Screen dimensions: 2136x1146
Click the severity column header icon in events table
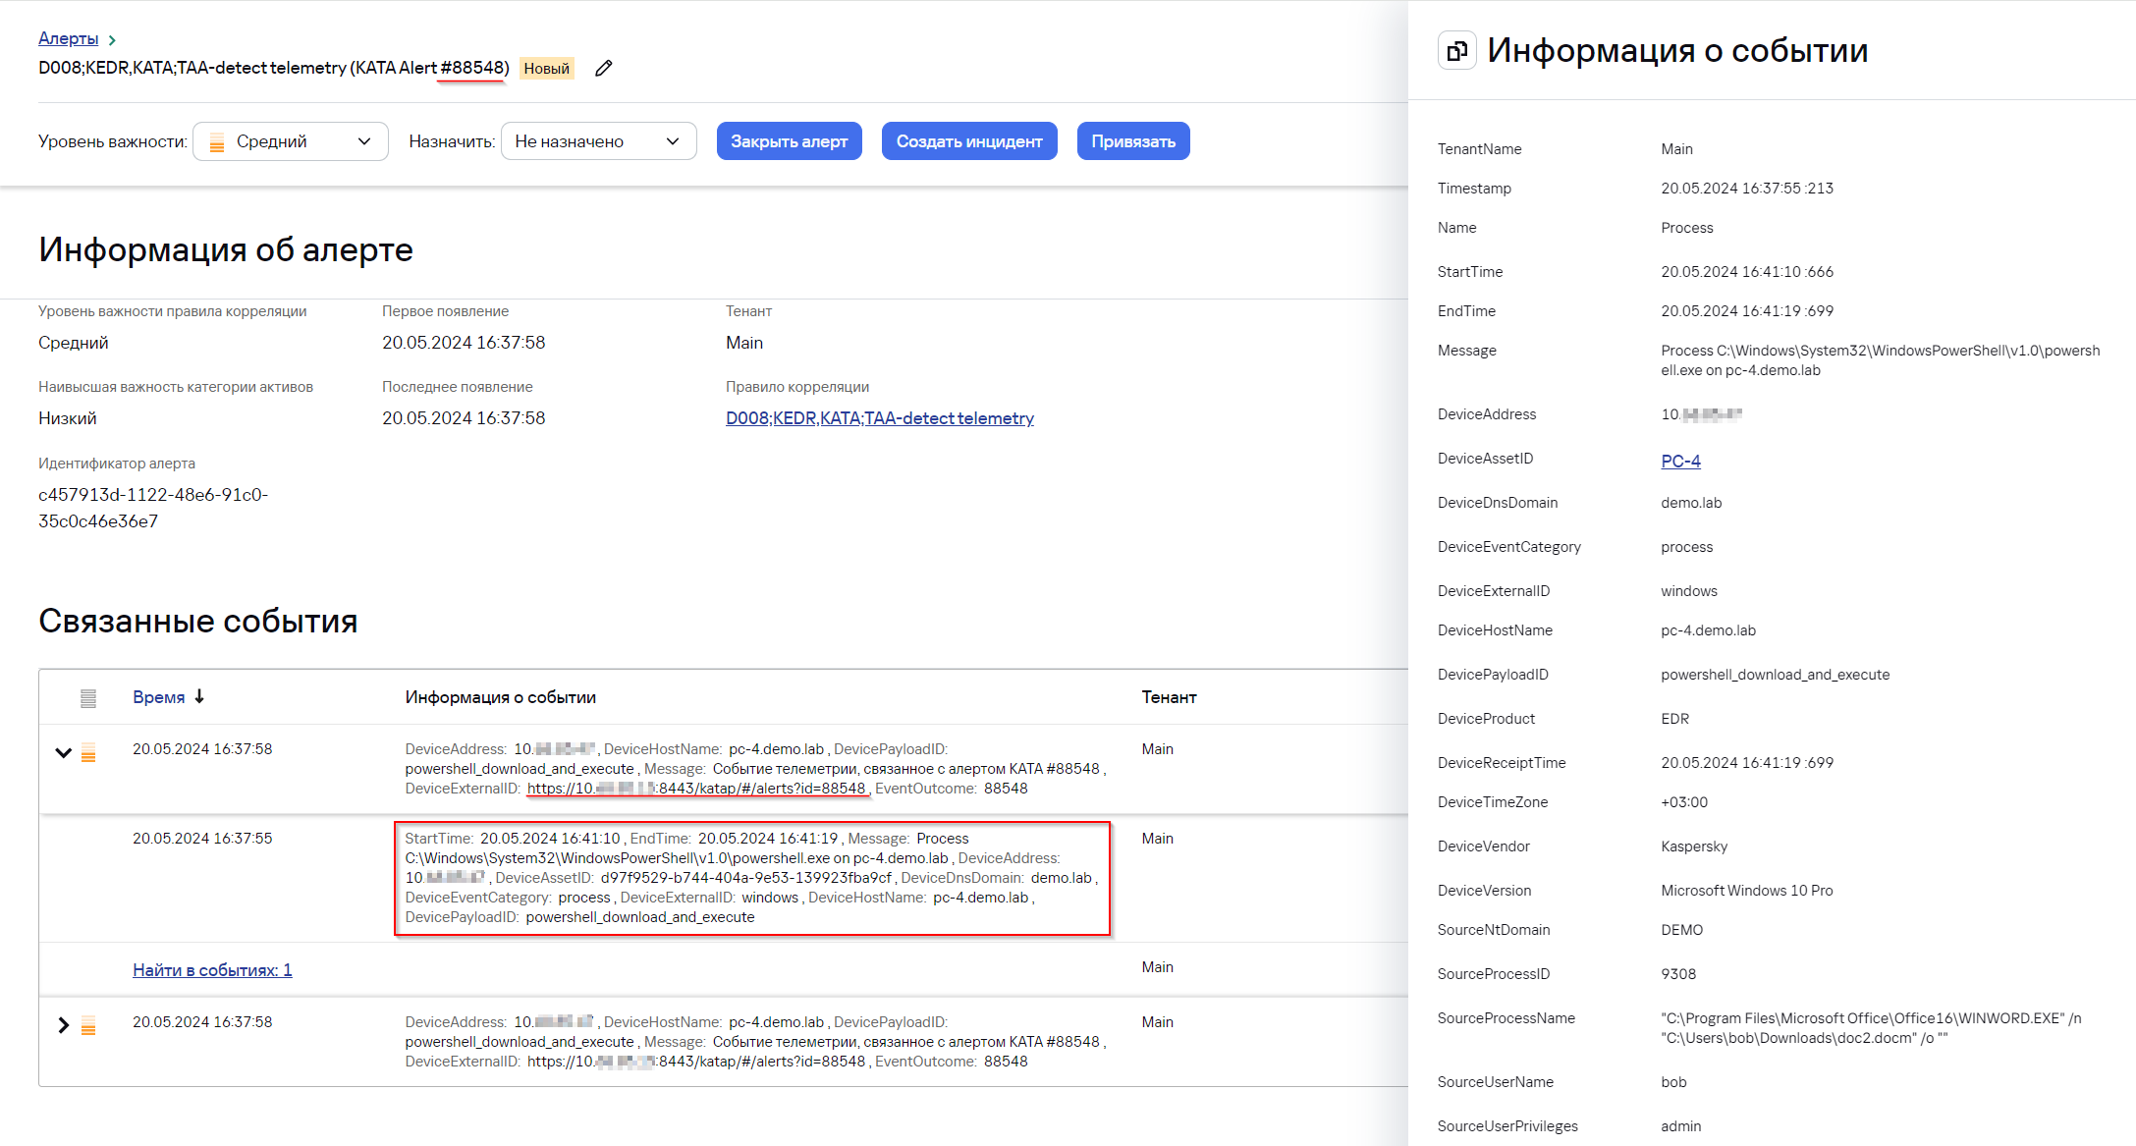coord(88,698)
